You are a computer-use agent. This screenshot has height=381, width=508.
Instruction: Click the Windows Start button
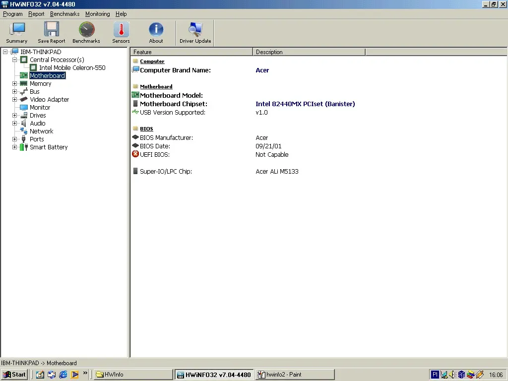click(x=14, y=375)
